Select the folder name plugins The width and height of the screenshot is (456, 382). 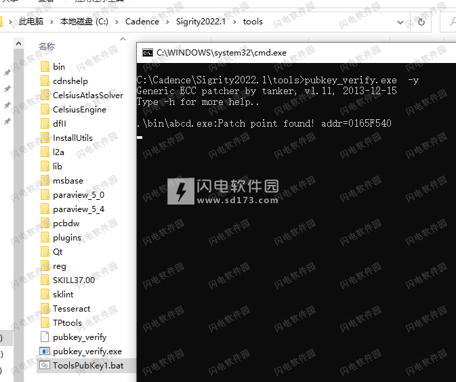(x=67, y=238)
